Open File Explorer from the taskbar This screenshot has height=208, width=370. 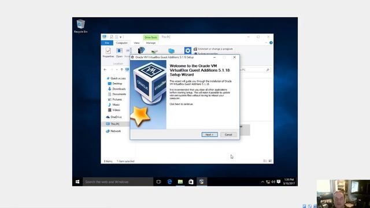pyautogui.click(x=180, y=181)
